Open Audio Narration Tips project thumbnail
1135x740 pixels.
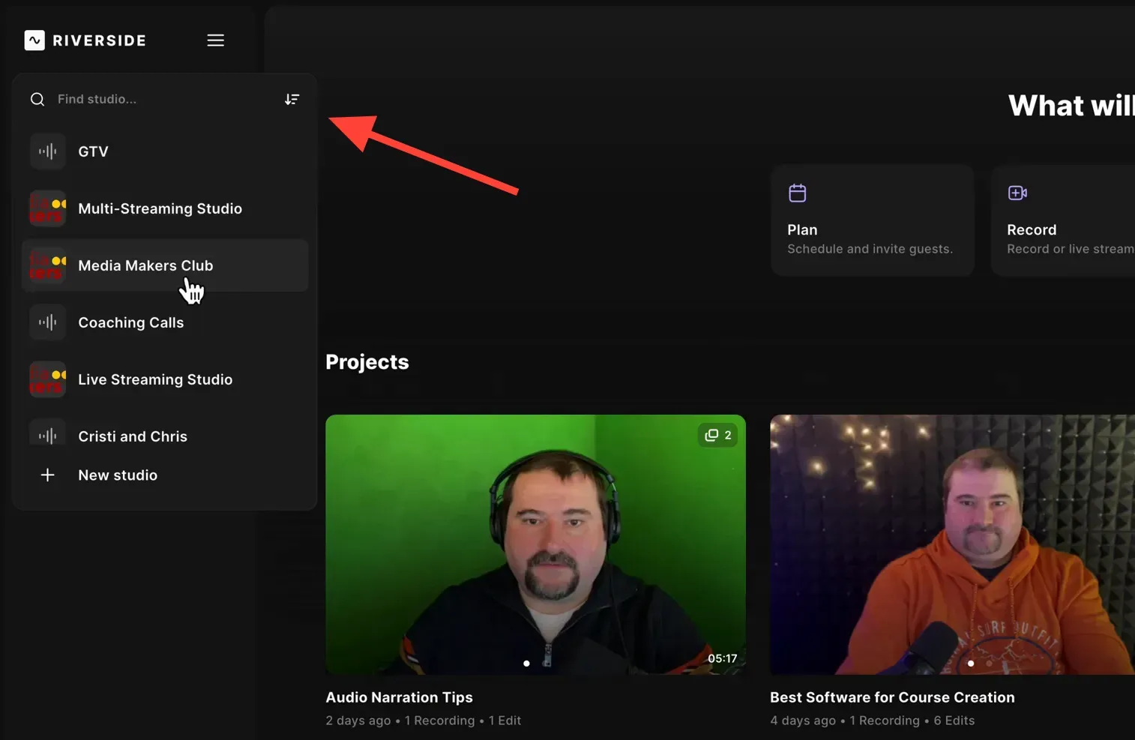pyautogui.click(x=535, y=544)
